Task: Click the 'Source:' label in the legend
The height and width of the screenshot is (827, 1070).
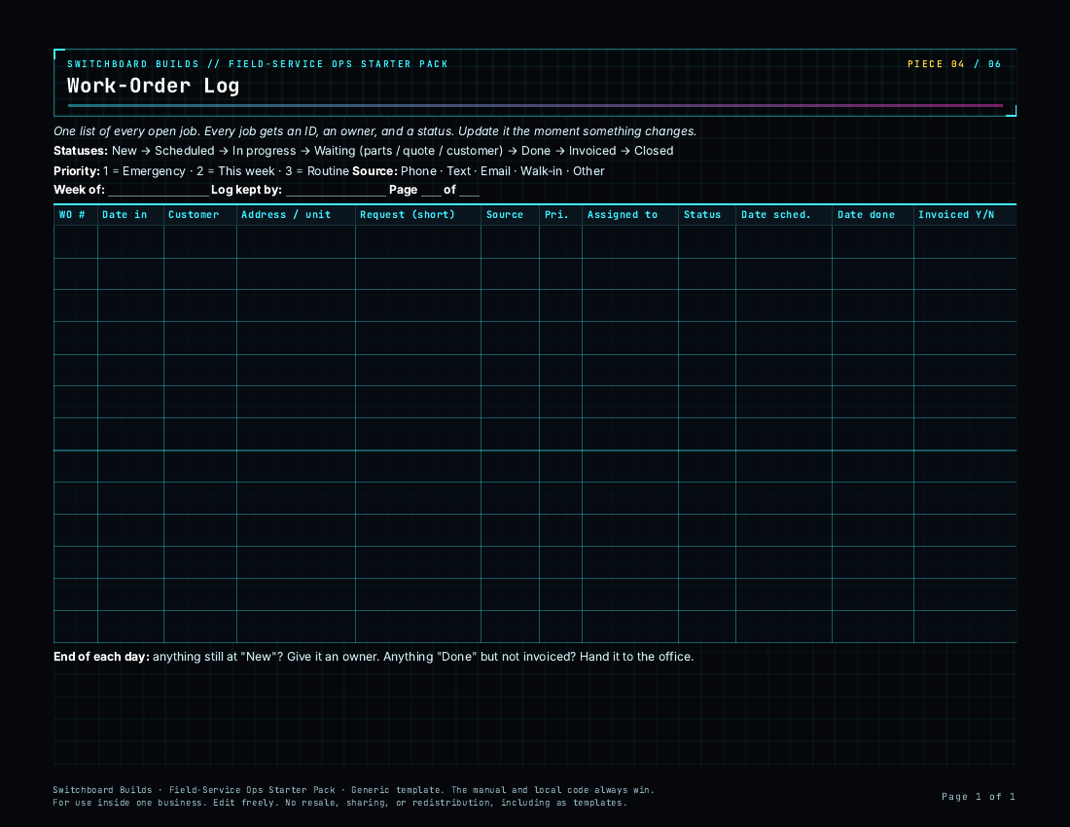Action: (374, 171)
